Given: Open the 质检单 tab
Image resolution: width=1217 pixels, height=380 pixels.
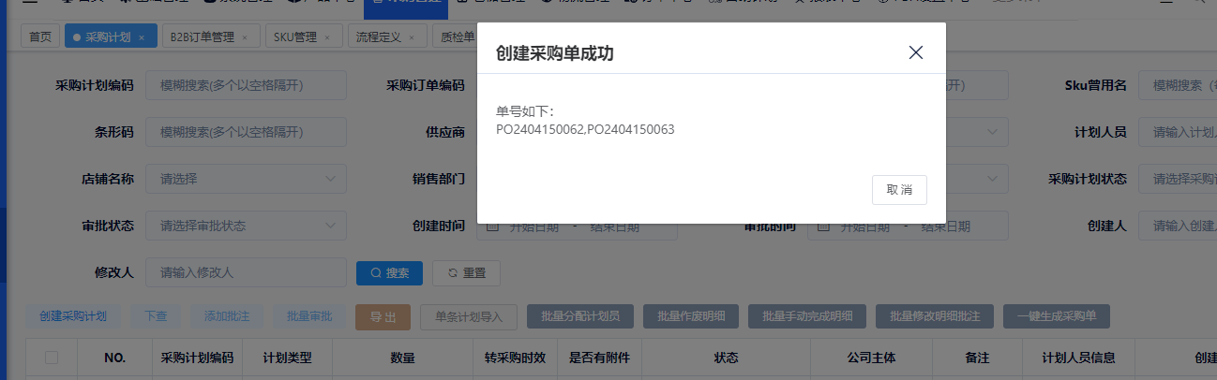Looking at the screenshot, I should click(457, 37).
